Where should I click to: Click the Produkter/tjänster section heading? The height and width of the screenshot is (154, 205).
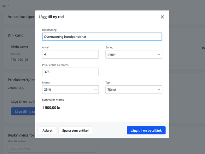coord(21,80)
